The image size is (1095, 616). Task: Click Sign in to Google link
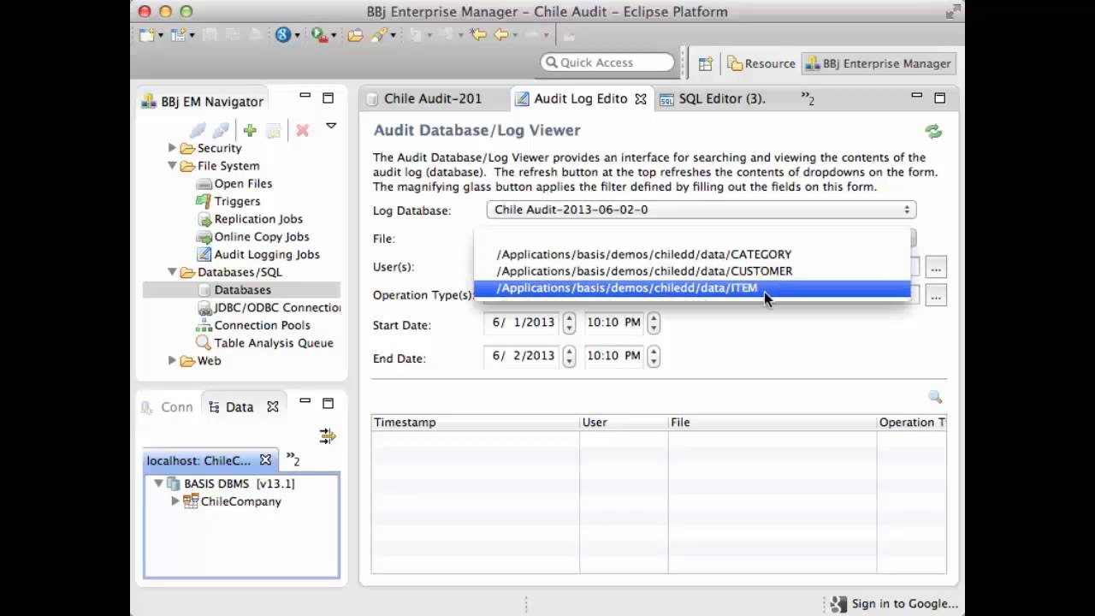(x=904, y=604)
